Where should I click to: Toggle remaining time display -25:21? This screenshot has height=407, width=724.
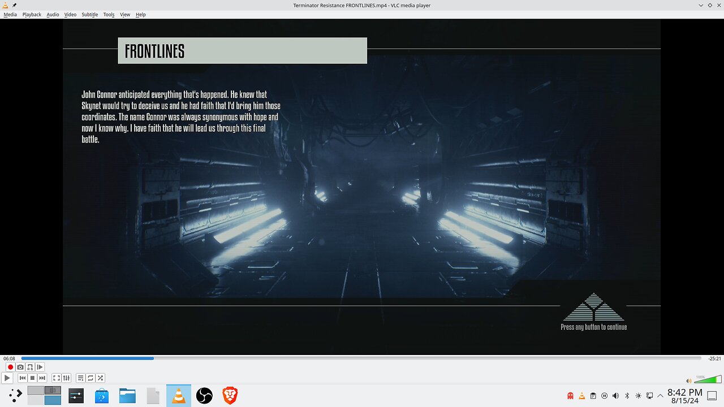714,358
